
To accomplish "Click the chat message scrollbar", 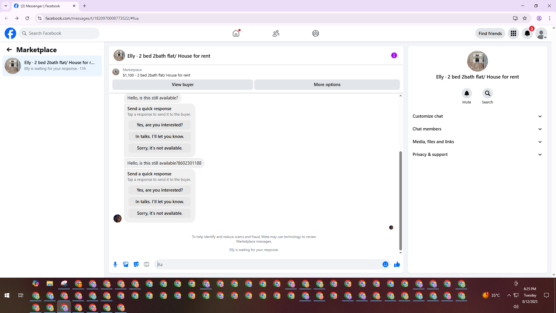I will coord(400,200).
